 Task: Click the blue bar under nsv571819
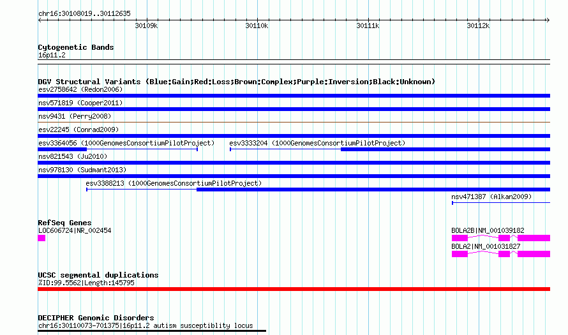pos(294,109)
